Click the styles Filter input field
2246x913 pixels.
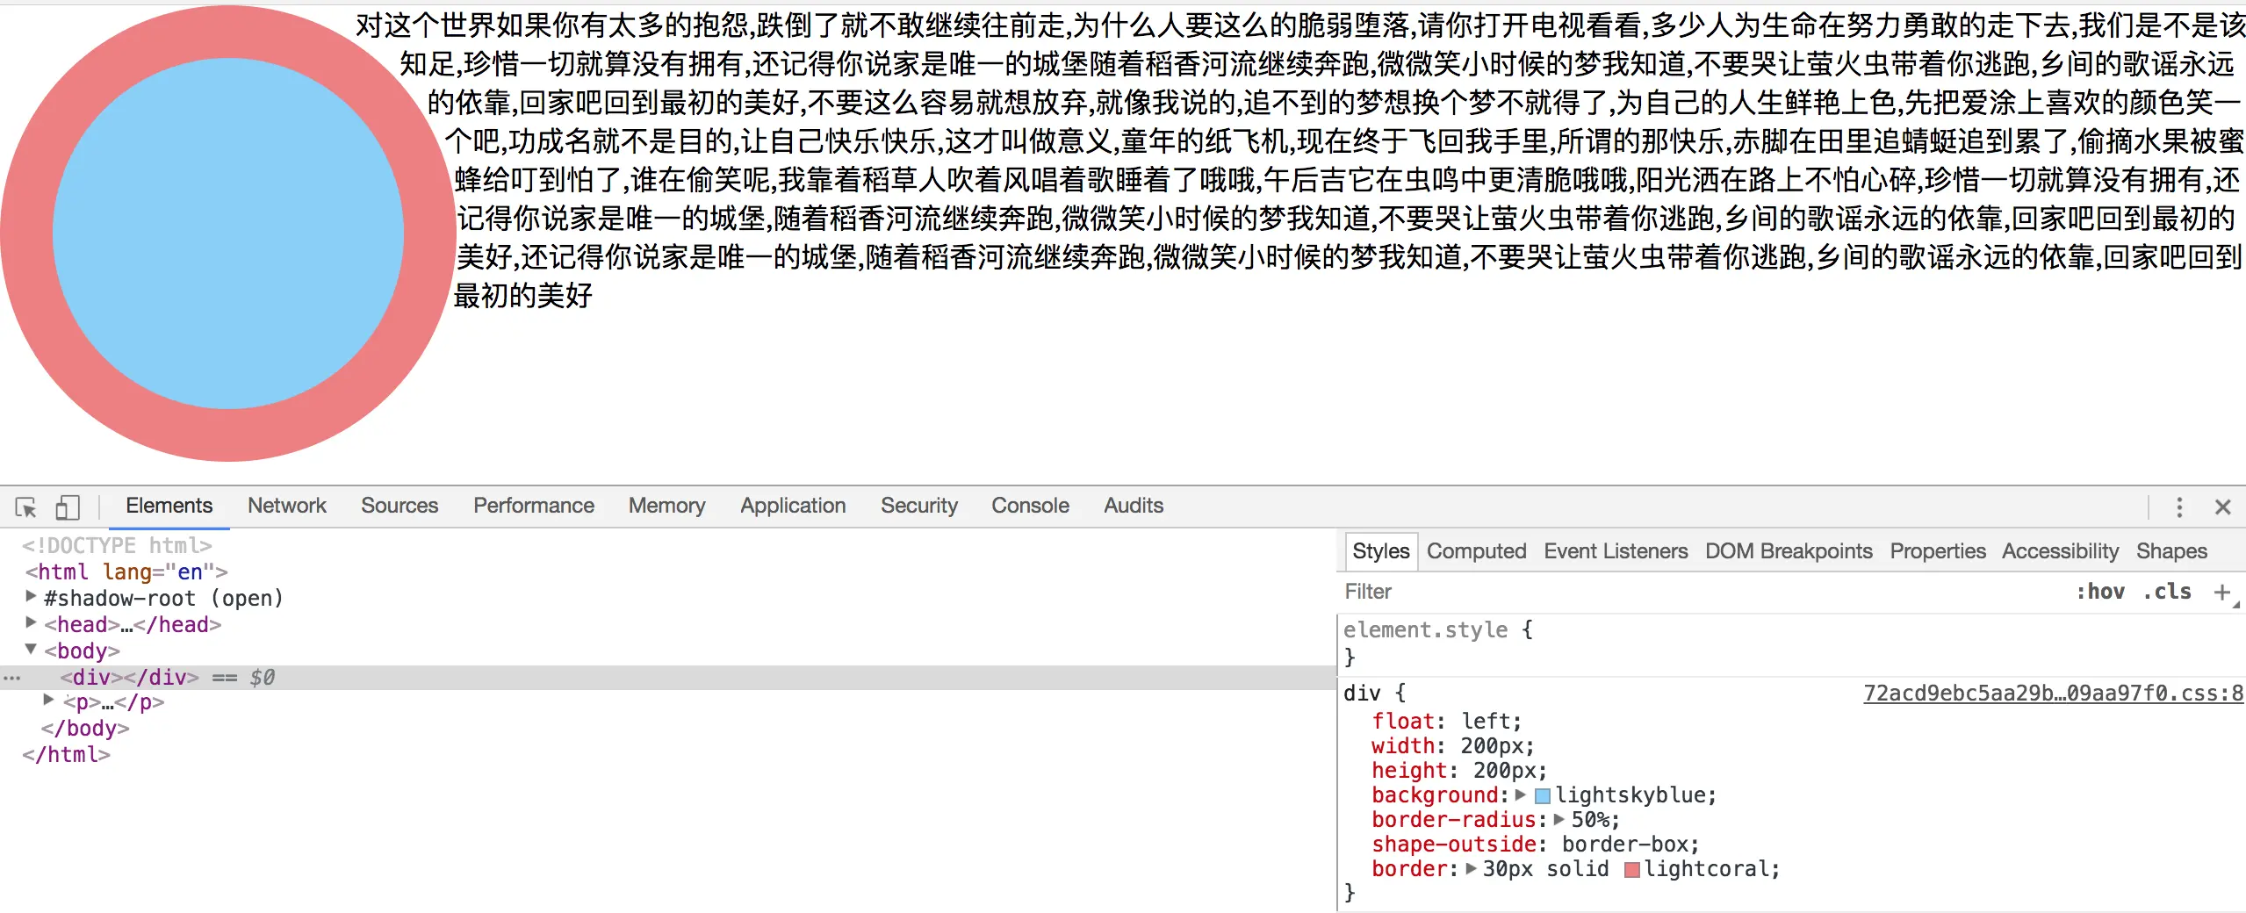point(1703,592)
